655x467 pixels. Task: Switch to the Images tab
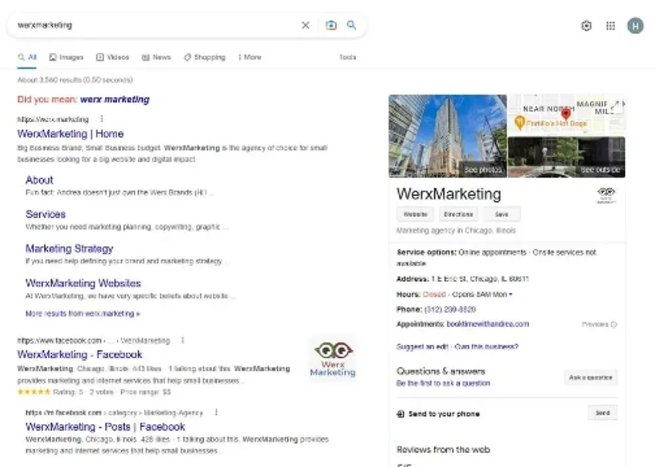tap(66, 58)
